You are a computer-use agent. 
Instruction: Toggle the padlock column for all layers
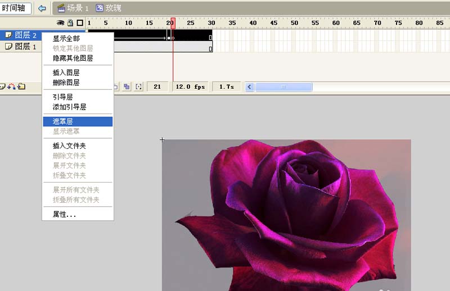(70, 22)
